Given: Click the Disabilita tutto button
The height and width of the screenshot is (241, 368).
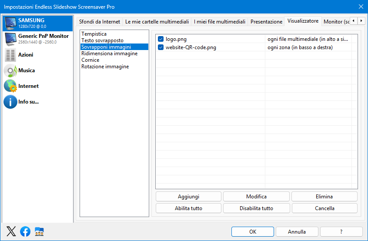Looking at the screenshot, I should coord(256,208).
